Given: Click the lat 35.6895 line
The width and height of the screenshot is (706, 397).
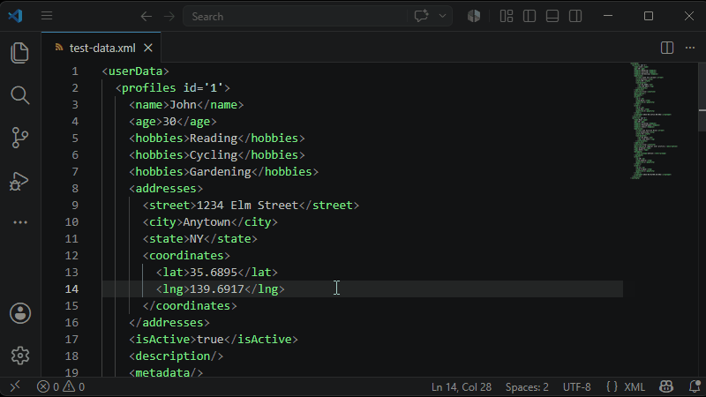Looking at the screenshot, I should point(217,273).
